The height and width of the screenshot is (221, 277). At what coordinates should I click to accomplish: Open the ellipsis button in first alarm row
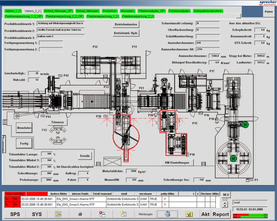(213, 199)
